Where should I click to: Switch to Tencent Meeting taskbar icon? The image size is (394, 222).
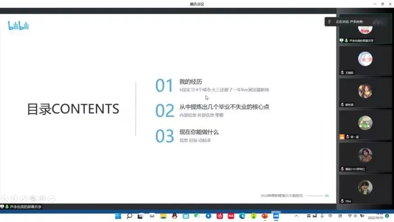tap(276, 216)
